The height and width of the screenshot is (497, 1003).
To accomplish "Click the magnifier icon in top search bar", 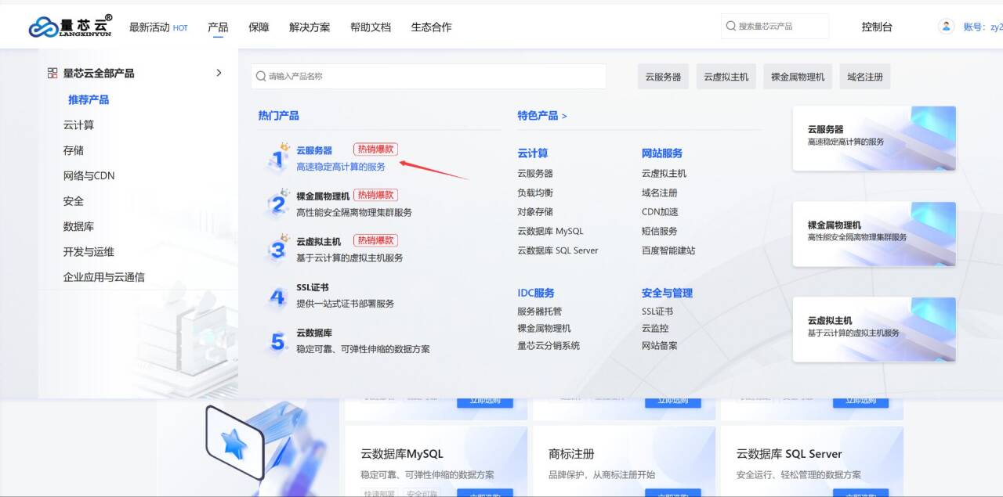I will (730, 27).
